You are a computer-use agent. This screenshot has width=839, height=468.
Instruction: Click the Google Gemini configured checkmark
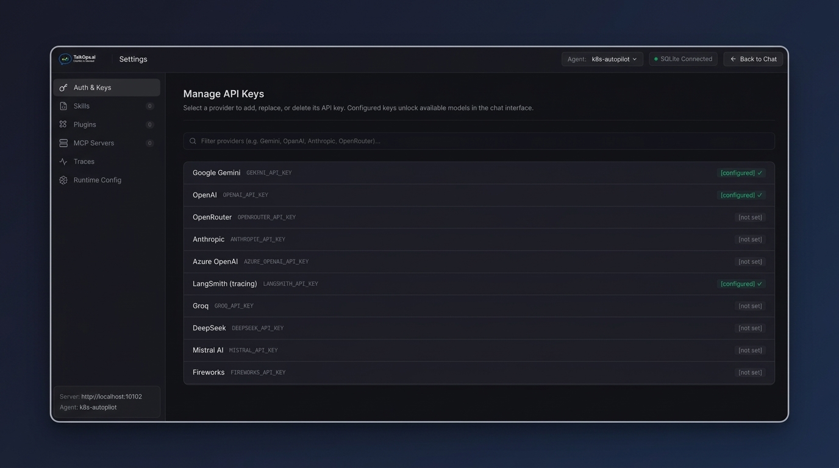click(x=760, y=173)
